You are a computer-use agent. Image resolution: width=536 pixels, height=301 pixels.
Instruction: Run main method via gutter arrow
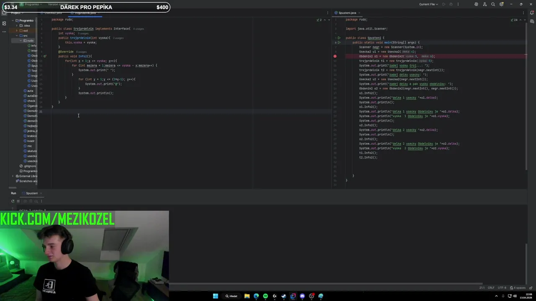(x=339, y=43)
